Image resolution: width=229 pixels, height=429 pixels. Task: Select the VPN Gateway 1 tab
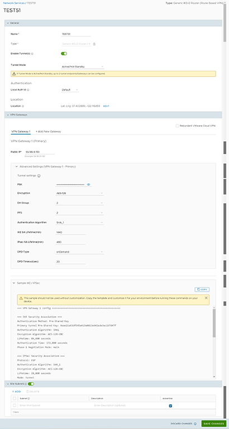coord(21,132)
